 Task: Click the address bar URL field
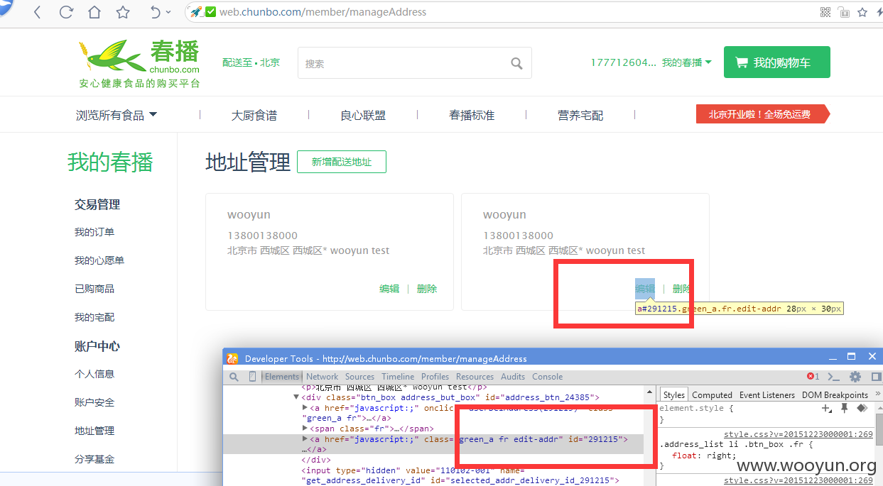point(497,12)
